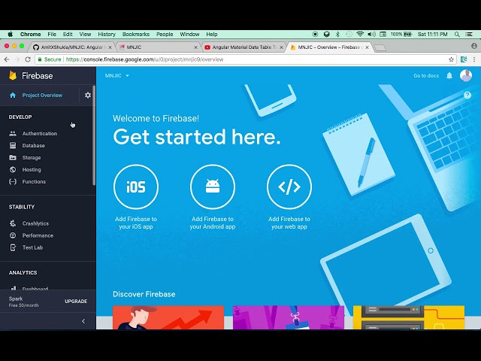Collapse sidebar with the chevron arrow
The image size is (481, 361).
pyautogui.click(x=83, y=321)
